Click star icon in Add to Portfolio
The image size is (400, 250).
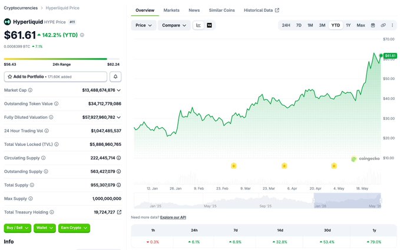click(9, 76)
